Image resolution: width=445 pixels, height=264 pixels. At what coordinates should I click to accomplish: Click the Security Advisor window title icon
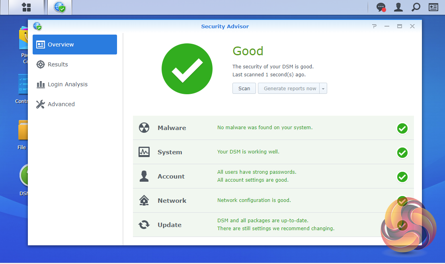pos(37,26)
